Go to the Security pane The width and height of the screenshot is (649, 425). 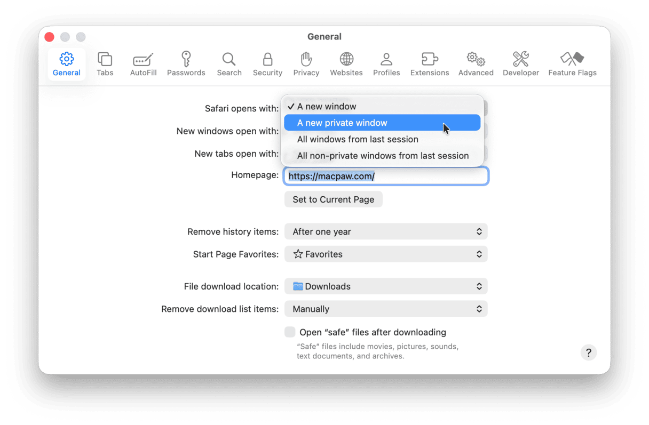point(267,64)
